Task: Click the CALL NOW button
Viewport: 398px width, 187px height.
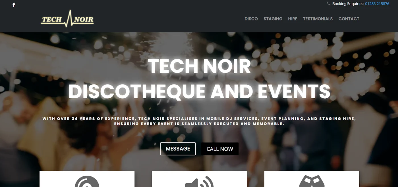Action: pyautogui.click(x=220, y=149)
